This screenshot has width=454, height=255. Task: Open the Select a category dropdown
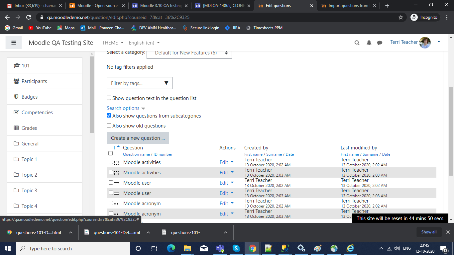(189, 53)
